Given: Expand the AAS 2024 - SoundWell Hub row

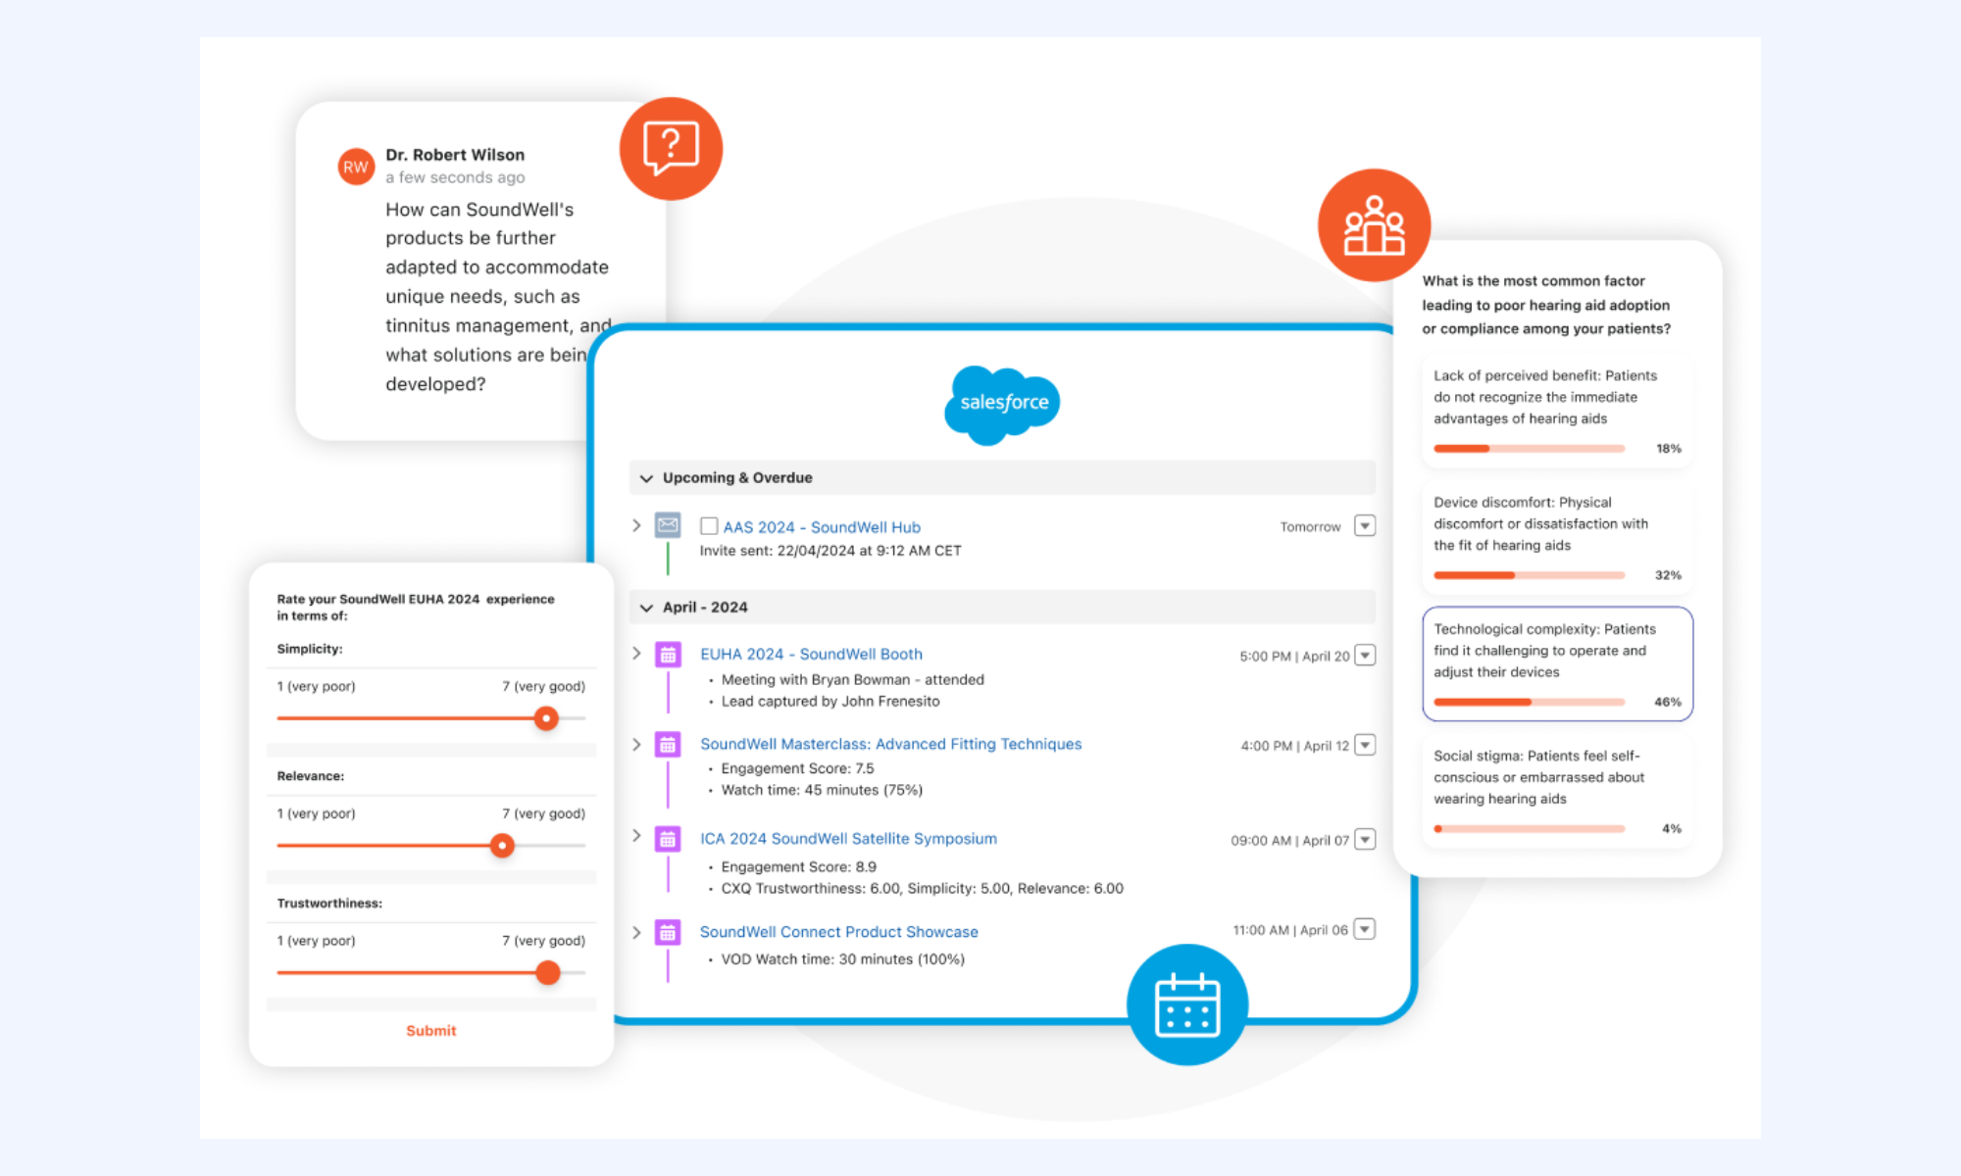Looking at the screenshot, I should 636,525.
